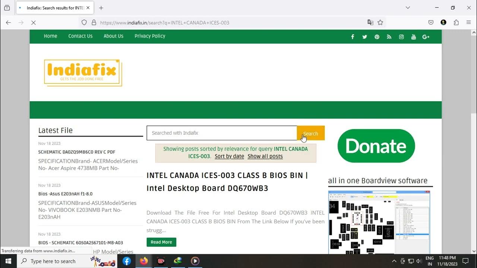Open Save to Pocket icon
The height and width of the screenshot is (268, 477).
(x=431, y=22)
